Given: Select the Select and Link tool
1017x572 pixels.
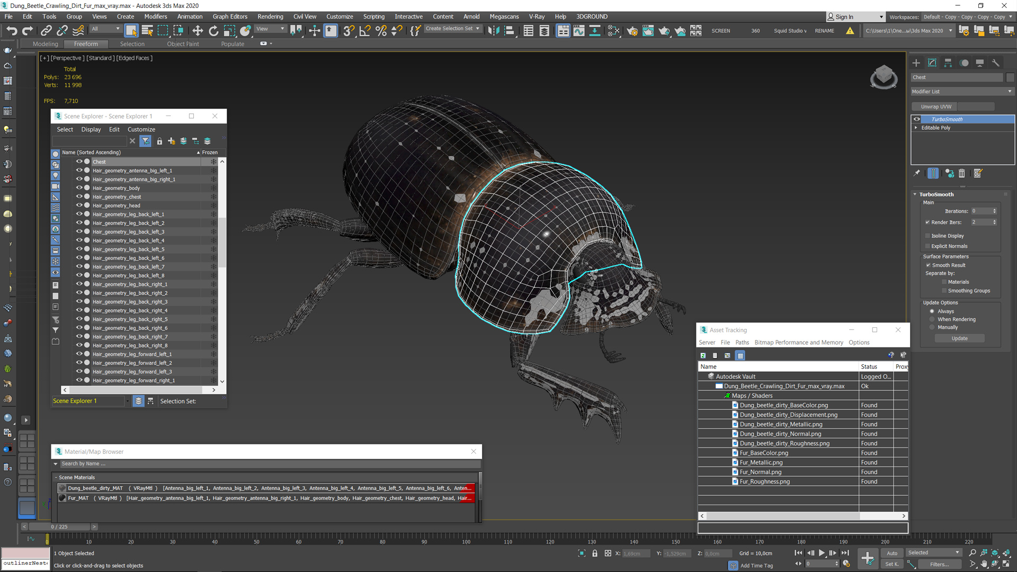Looking at the screenshot, I should pos(46,31).
